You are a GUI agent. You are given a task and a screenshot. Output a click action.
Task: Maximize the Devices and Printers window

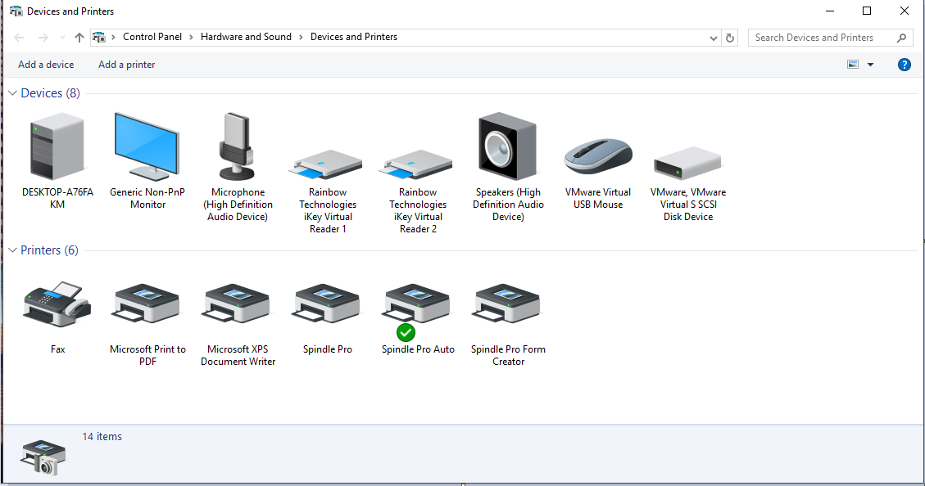(867, 11)
